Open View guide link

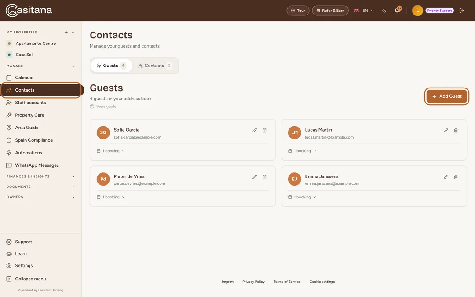103,106
